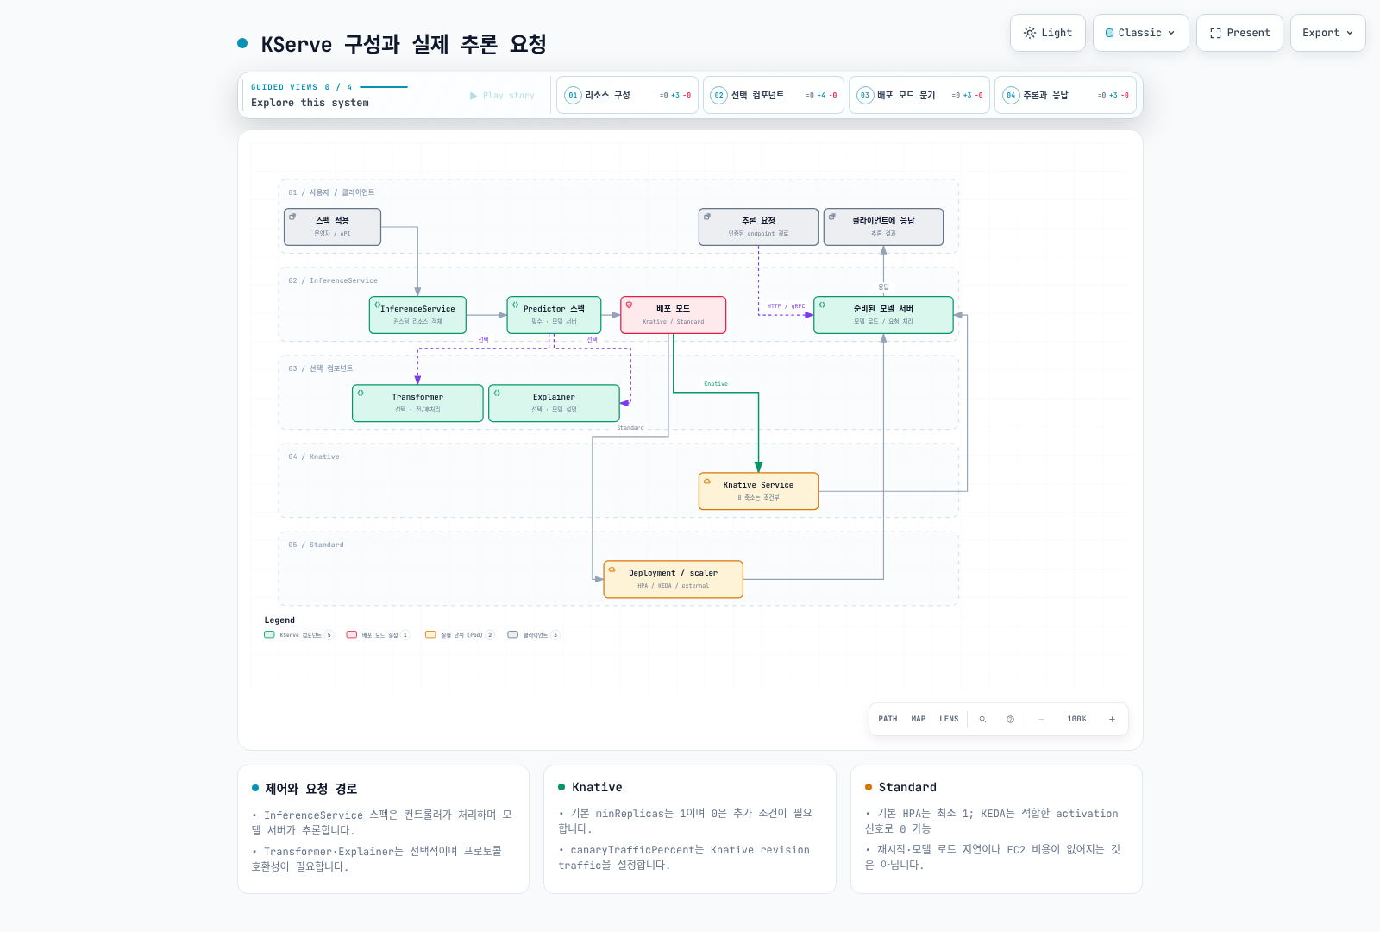Click the icon on the InferenceService node

pyautogui.click(x=378, y=305)
